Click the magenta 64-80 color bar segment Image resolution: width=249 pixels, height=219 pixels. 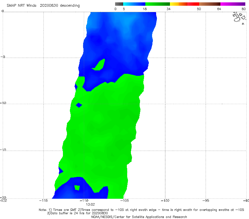click(x=233, y=4)
